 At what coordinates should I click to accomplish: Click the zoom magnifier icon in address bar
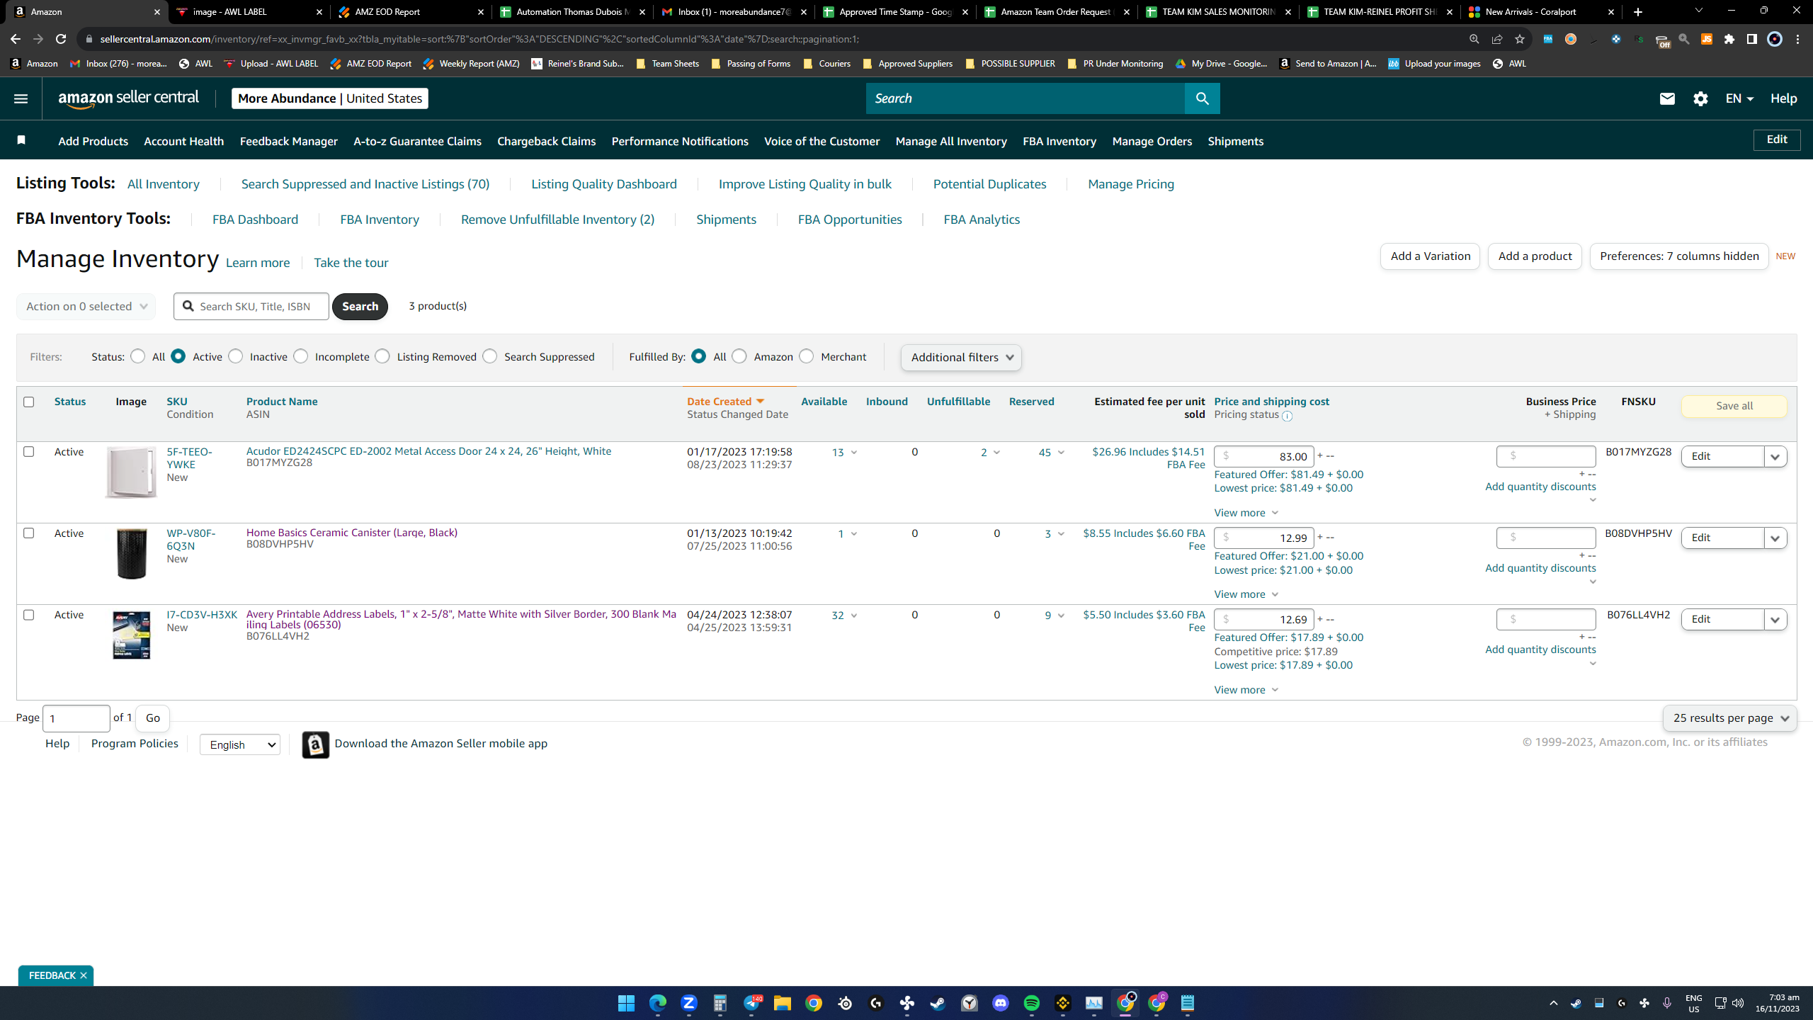(1474, 39)
